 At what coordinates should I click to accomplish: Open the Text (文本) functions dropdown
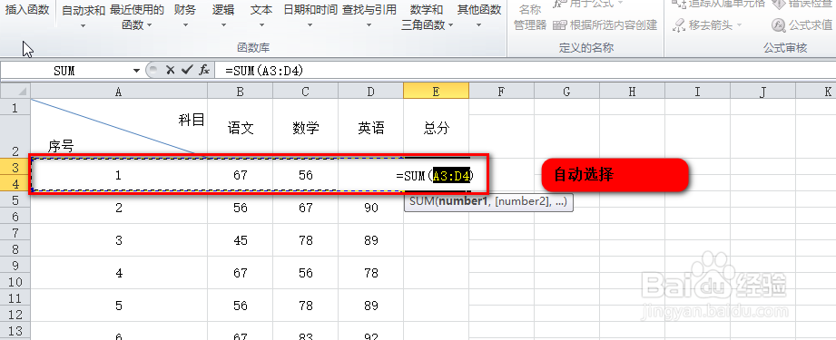point(261,16)
